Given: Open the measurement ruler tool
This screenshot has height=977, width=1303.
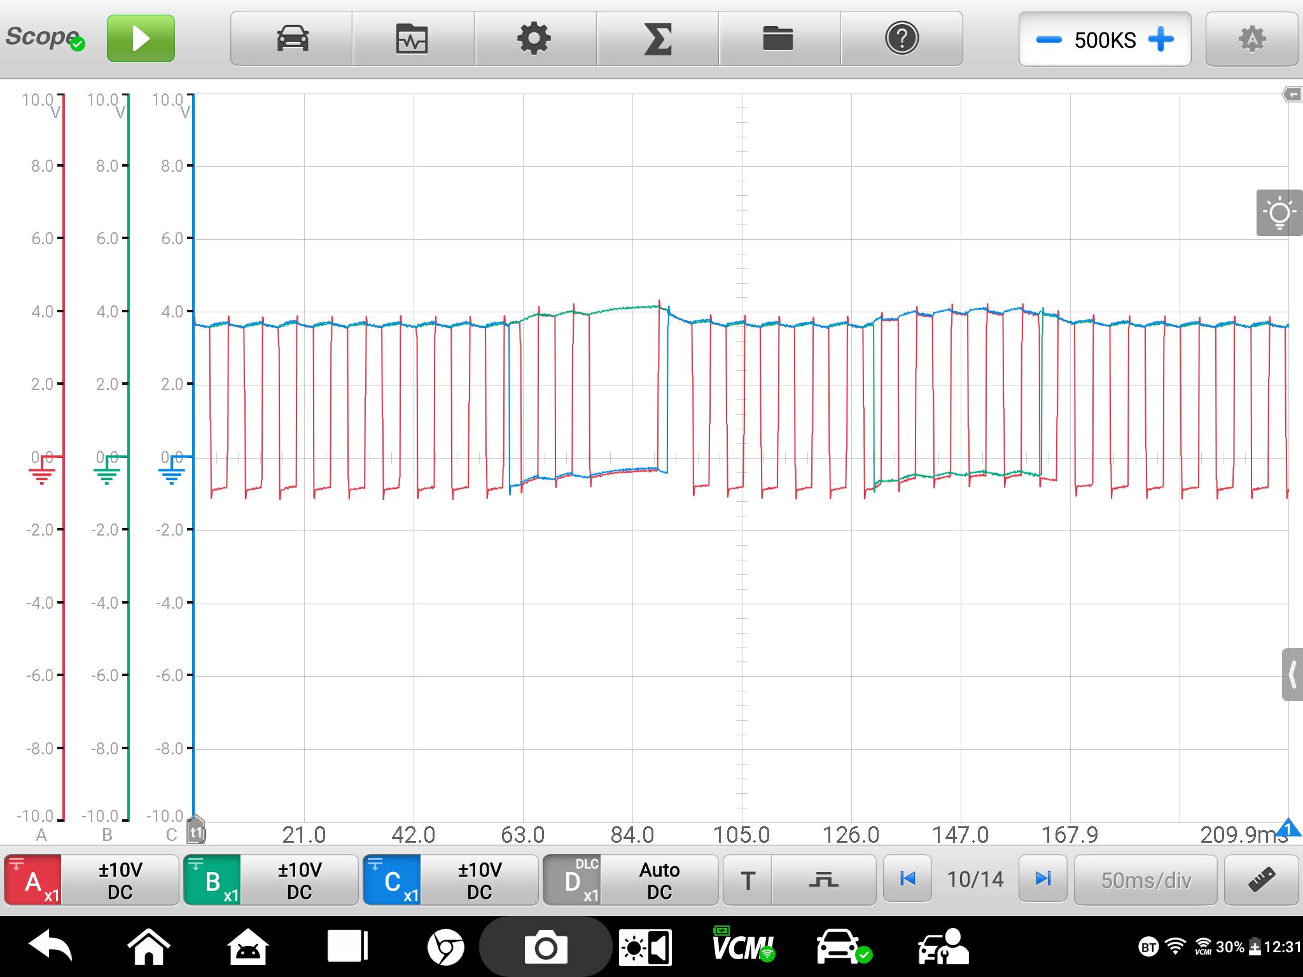Looking at the screenshot, I should 1261,880.
